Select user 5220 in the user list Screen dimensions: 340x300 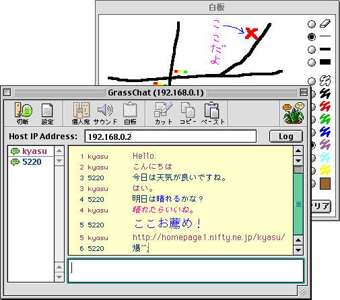(x=31, y=162)
